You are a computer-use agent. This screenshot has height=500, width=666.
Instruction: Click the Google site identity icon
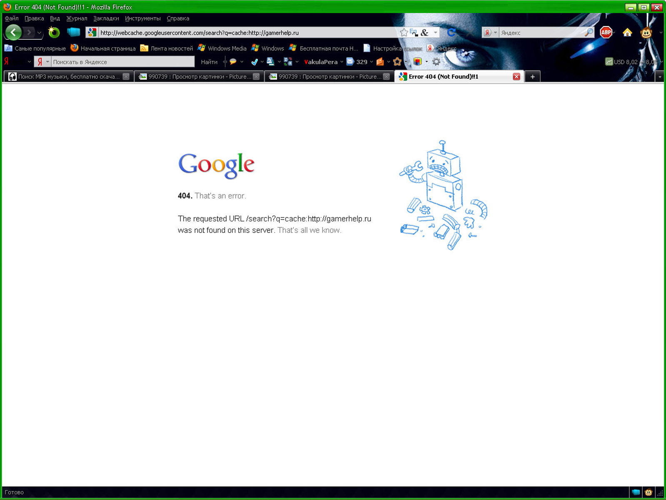point(92,32)
